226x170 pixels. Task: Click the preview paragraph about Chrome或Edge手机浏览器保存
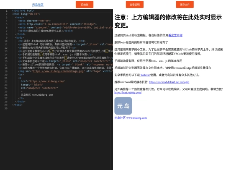pos(163,68)
